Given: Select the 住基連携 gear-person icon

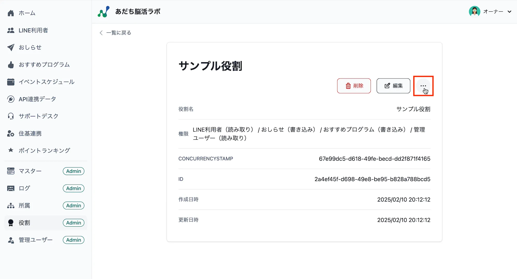Looking at the screenshot, I should tap(11, 133).
